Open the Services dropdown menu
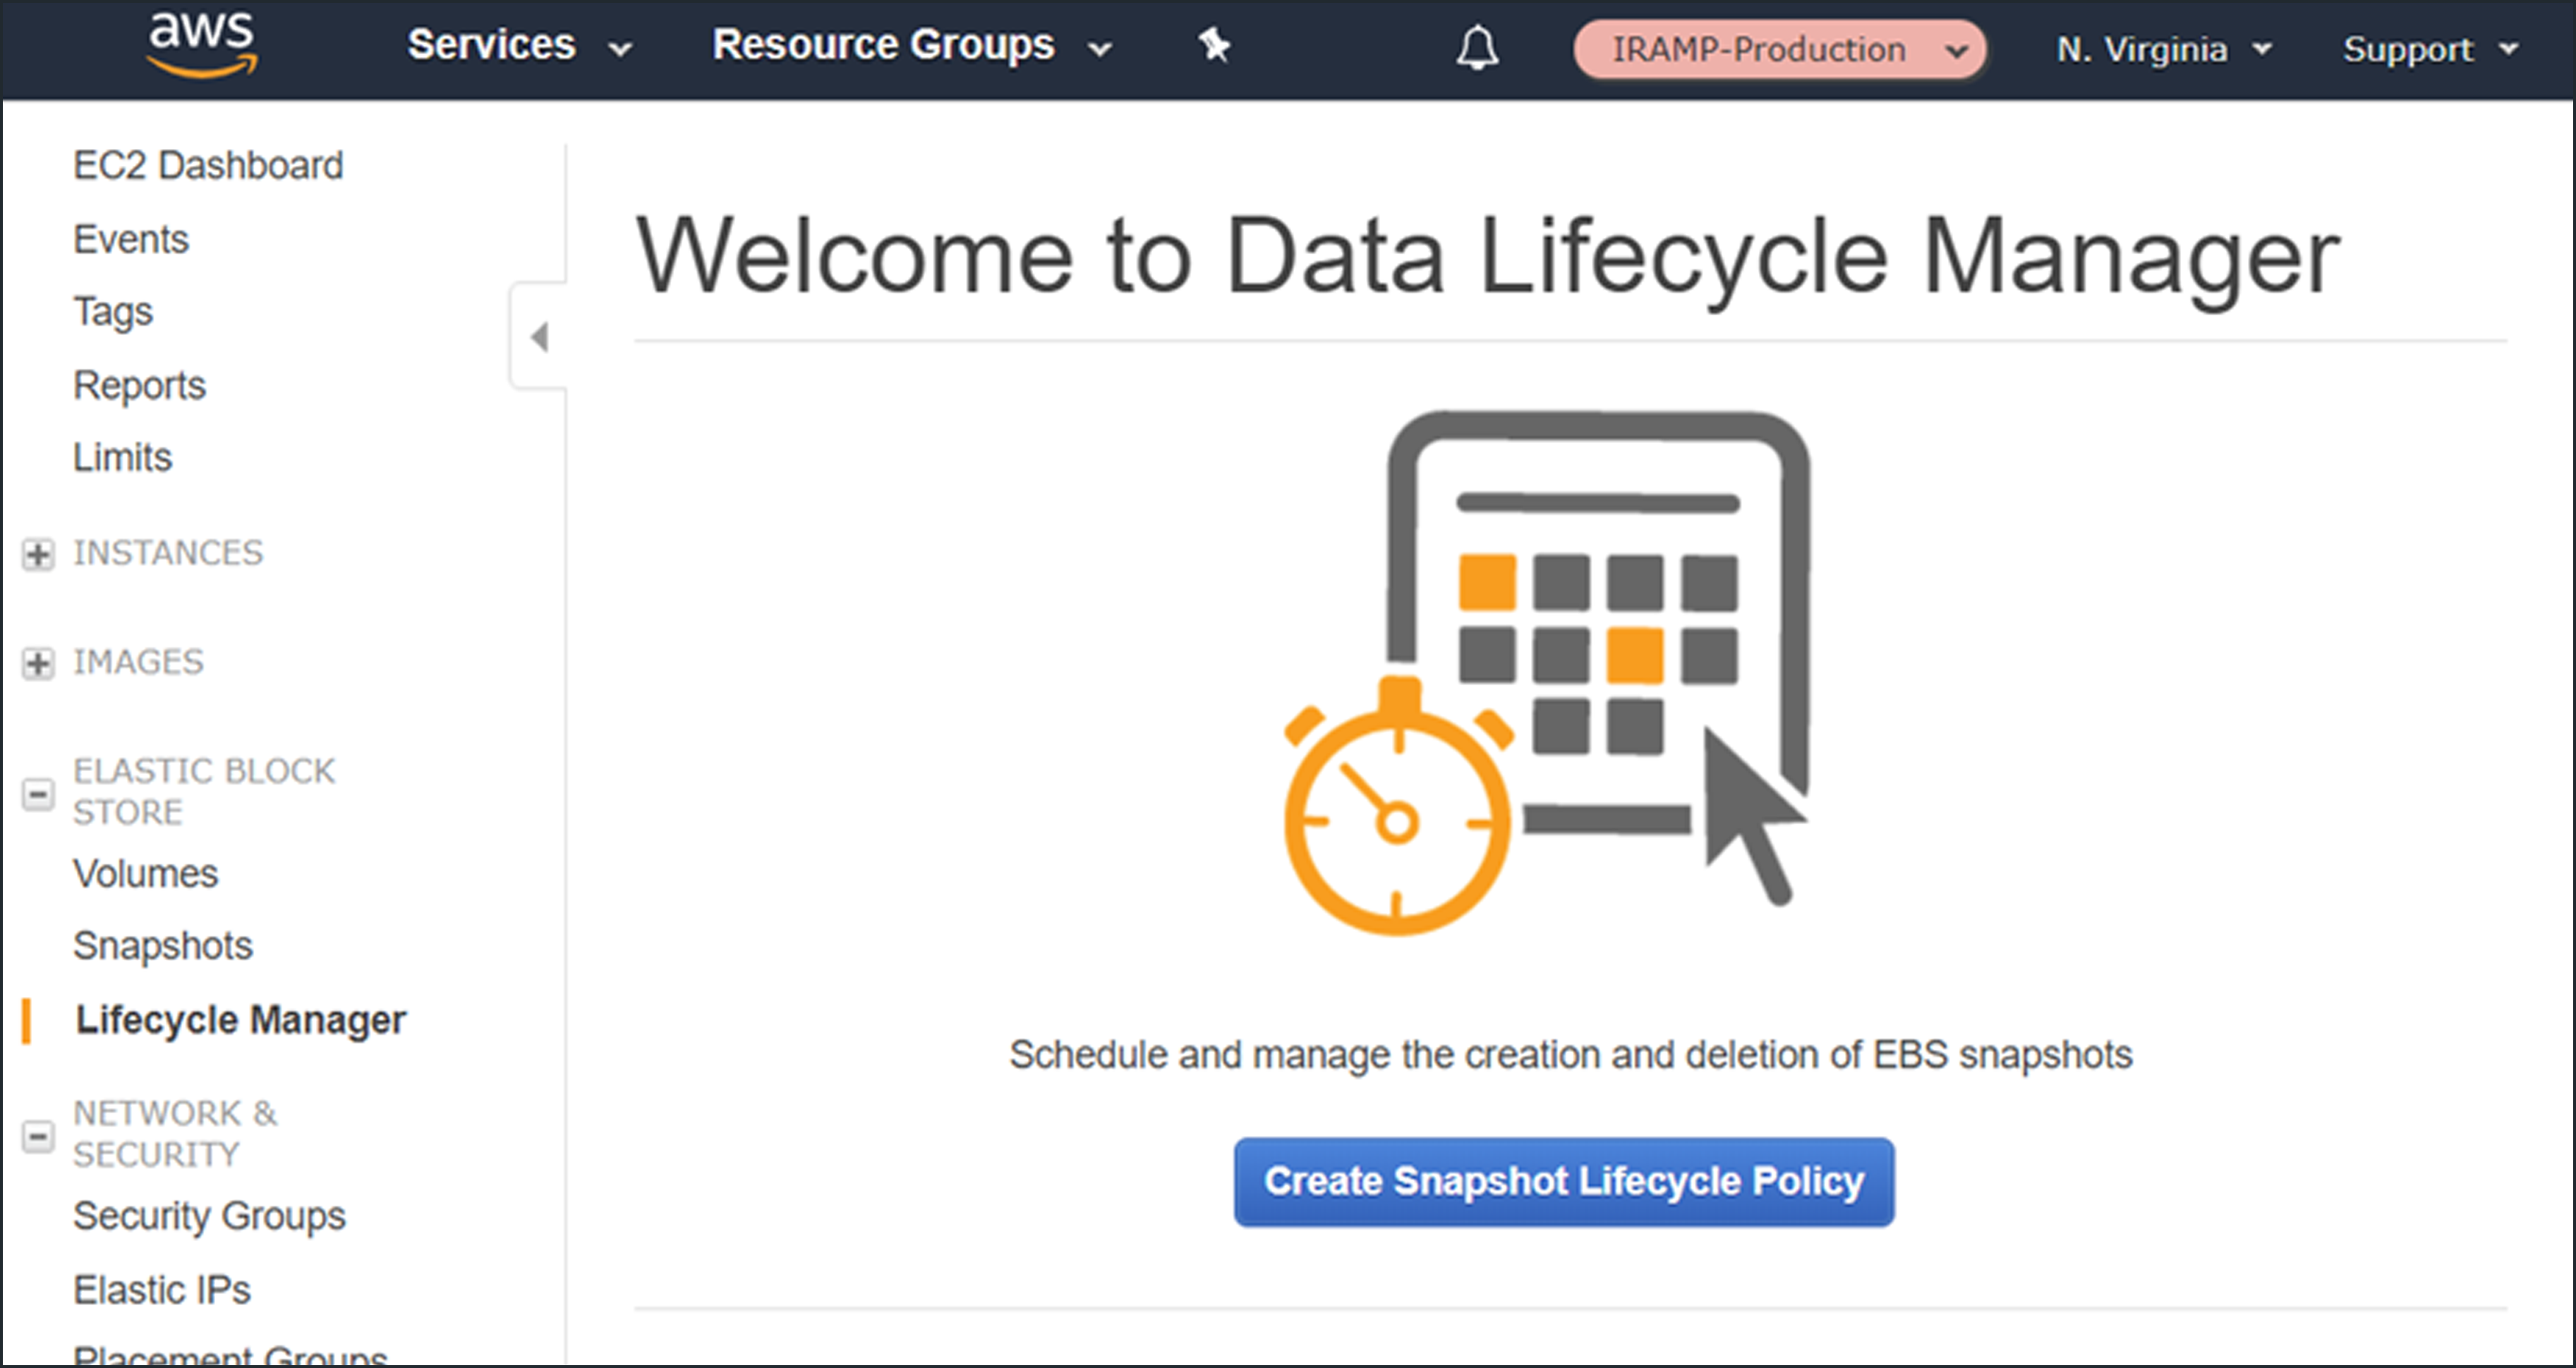The height and width of the screenshot is (1368, 2576). point(519,46)
